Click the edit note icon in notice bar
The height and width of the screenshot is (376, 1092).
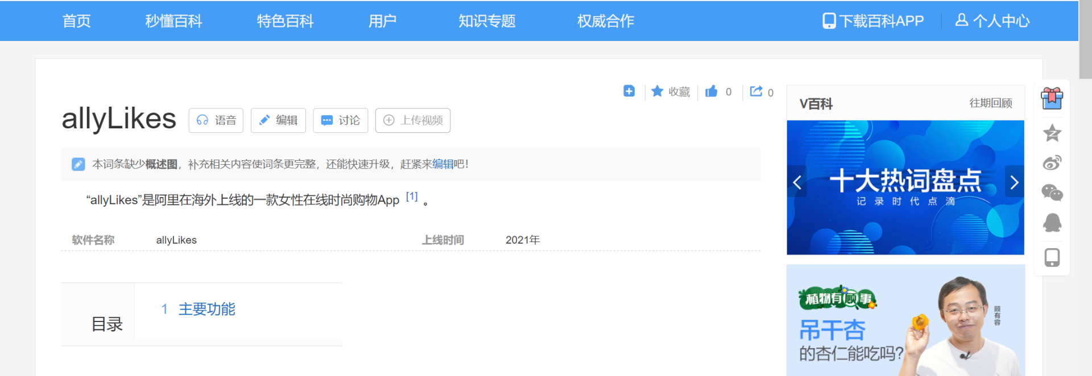pyautogui.click(x=78, y=164)
